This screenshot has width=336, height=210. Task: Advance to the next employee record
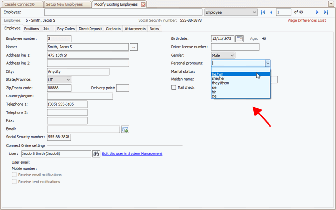317,12
